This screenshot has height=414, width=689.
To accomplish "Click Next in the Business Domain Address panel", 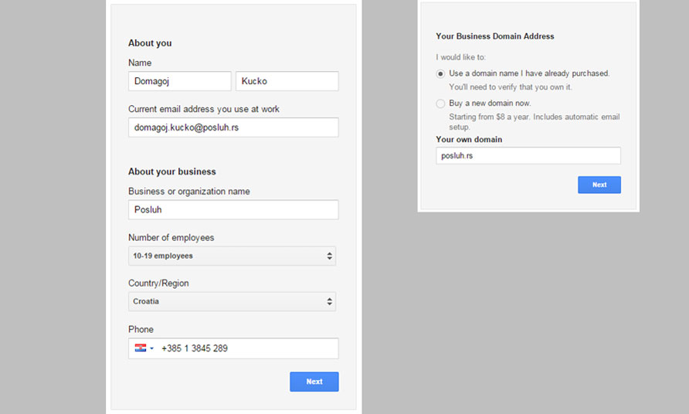I will coord(599,185).
